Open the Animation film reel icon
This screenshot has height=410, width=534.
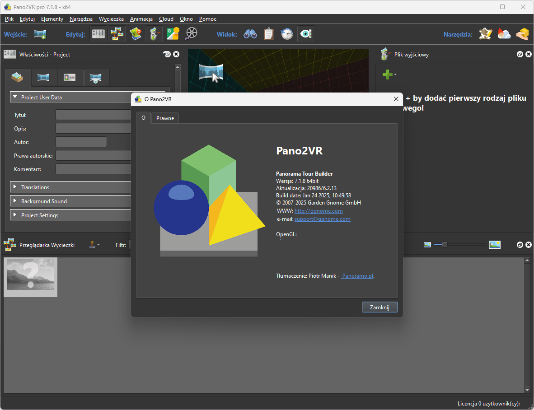point(192,34)
